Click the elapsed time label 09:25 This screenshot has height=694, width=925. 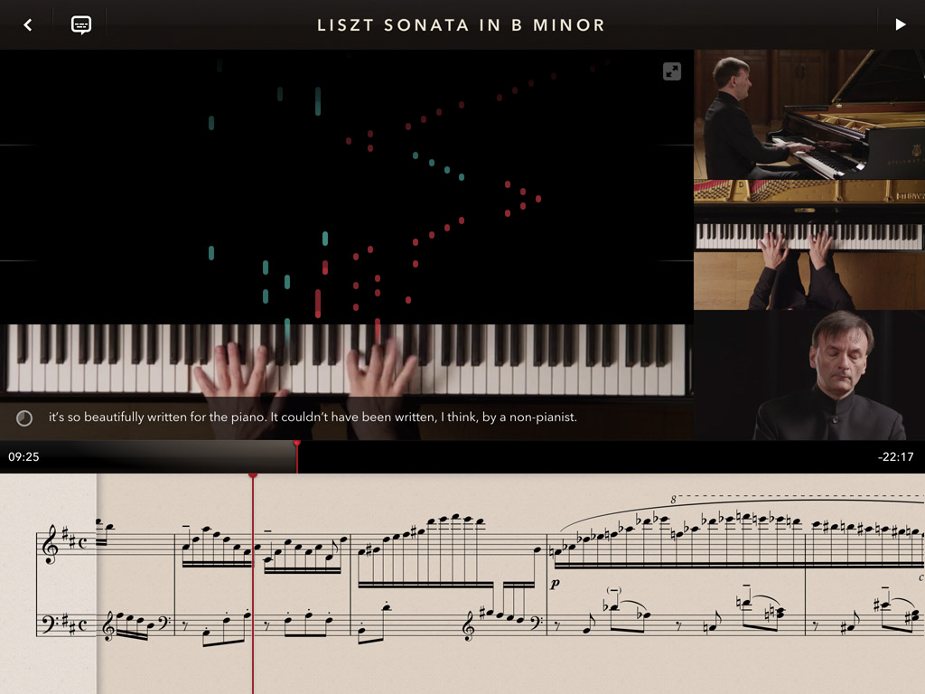tap(23, 456)
